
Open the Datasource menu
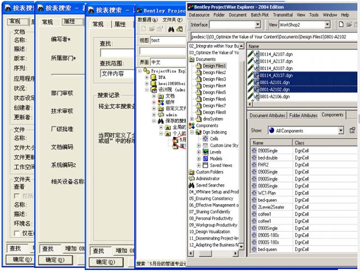pyautogui.click(x=199, y=15)
